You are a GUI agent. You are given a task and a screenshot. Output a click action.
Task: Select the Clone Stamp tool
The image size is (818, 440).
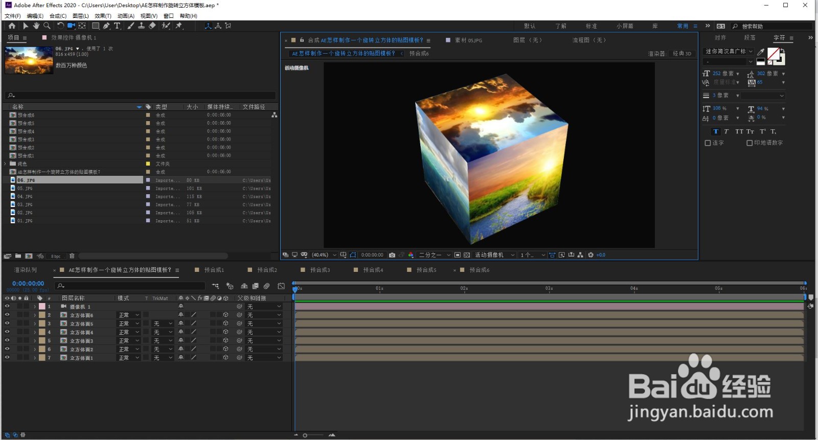tap(141, 26)
